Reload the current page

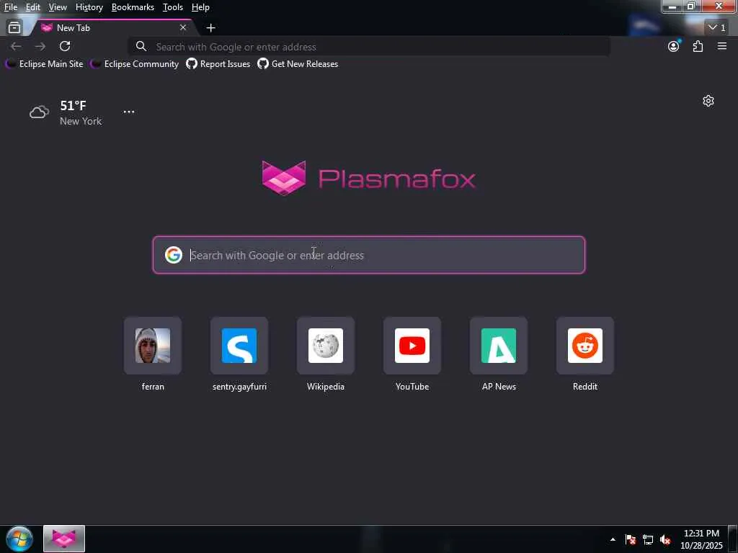[x=65, y=46]
